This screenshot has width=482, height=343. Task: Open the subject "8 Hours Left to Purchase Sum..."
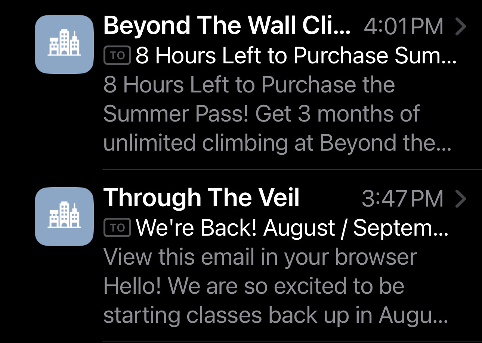pos(296,56)
